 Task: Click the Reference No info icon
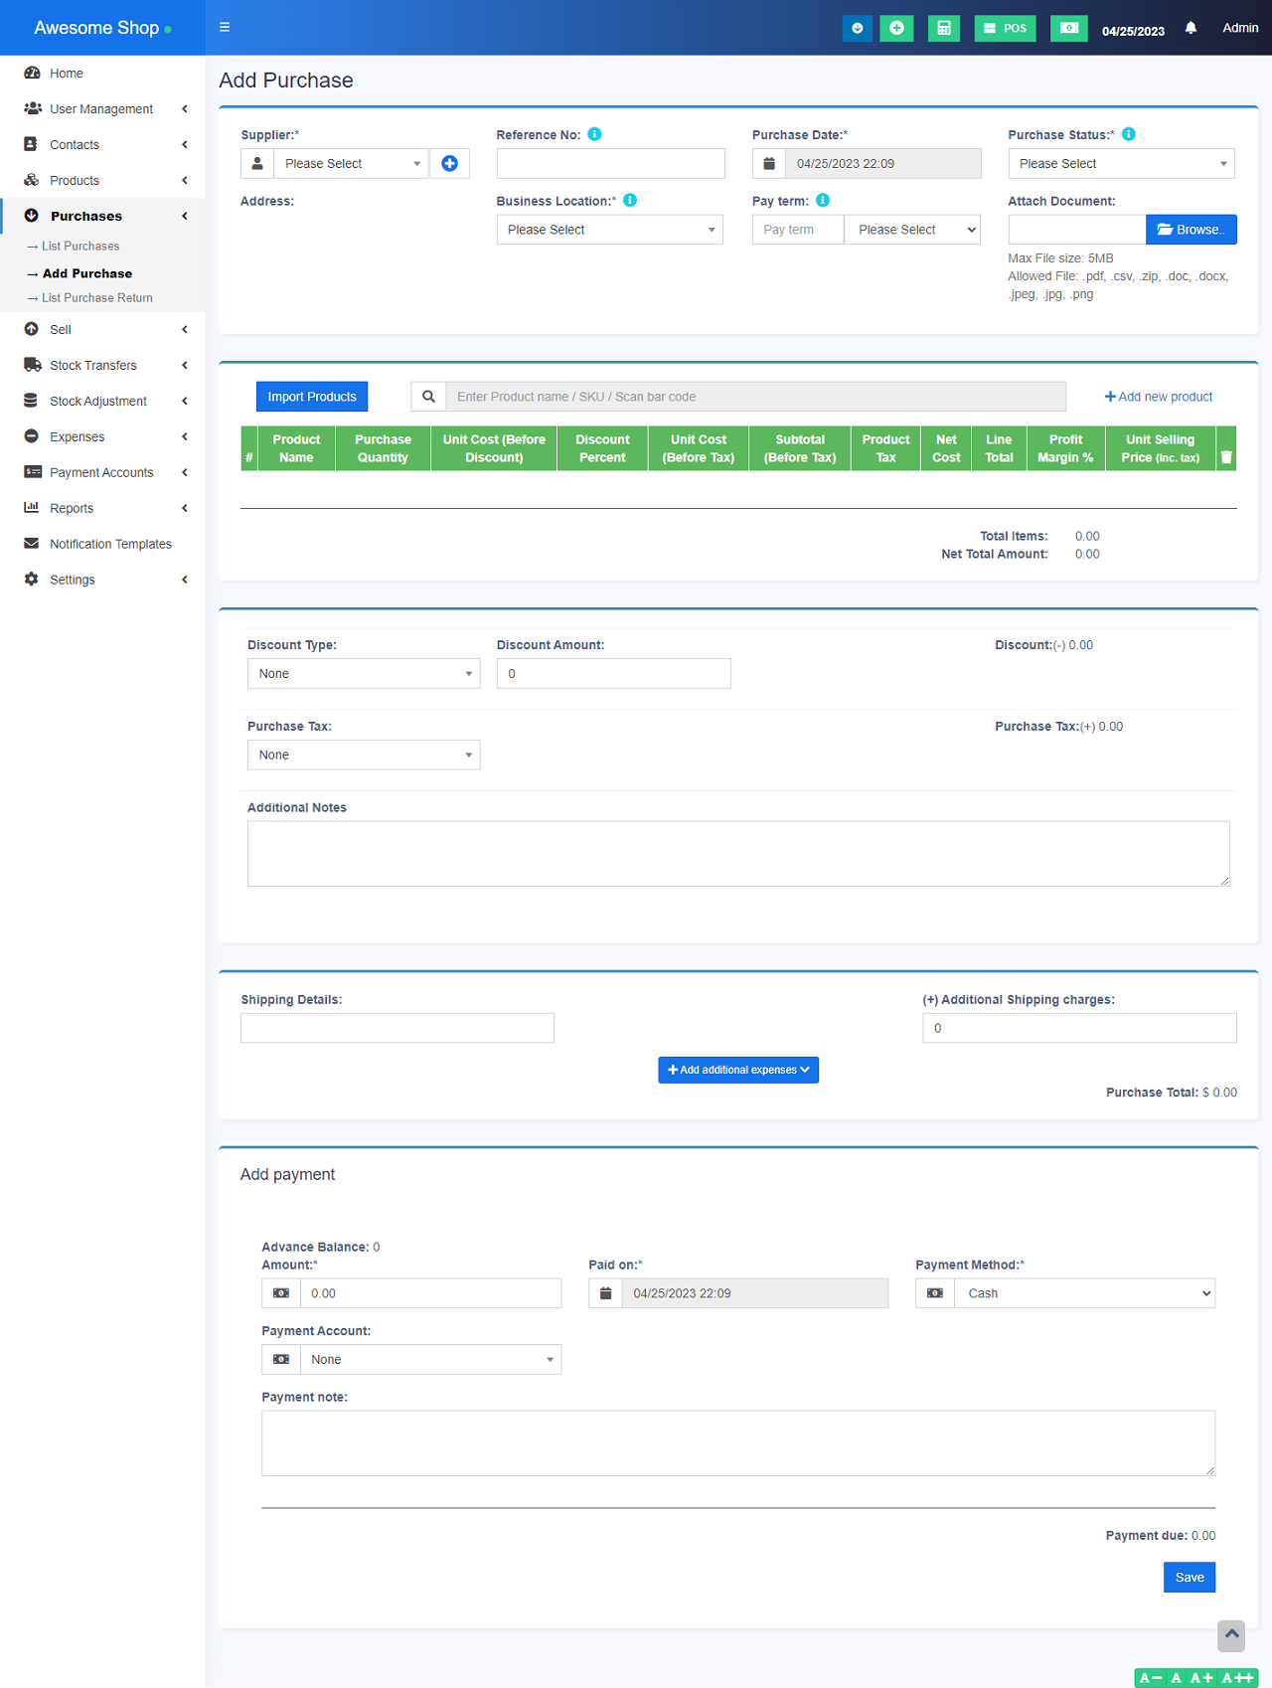point(594,134)
